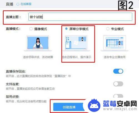Click the 适合领导讲话、活动转播 description text
This screenshot has height=113, width=139.
38,57
